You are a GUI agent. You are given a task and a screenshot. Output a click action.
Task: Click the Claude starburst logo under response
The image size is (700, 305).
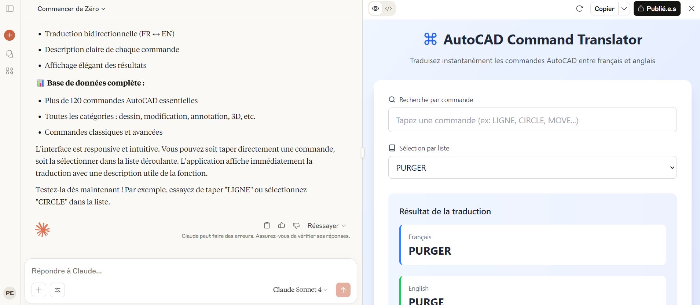43,230
